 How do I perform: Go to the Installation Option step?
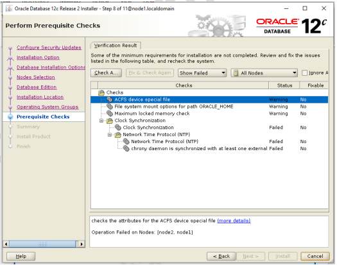point(38,57)
